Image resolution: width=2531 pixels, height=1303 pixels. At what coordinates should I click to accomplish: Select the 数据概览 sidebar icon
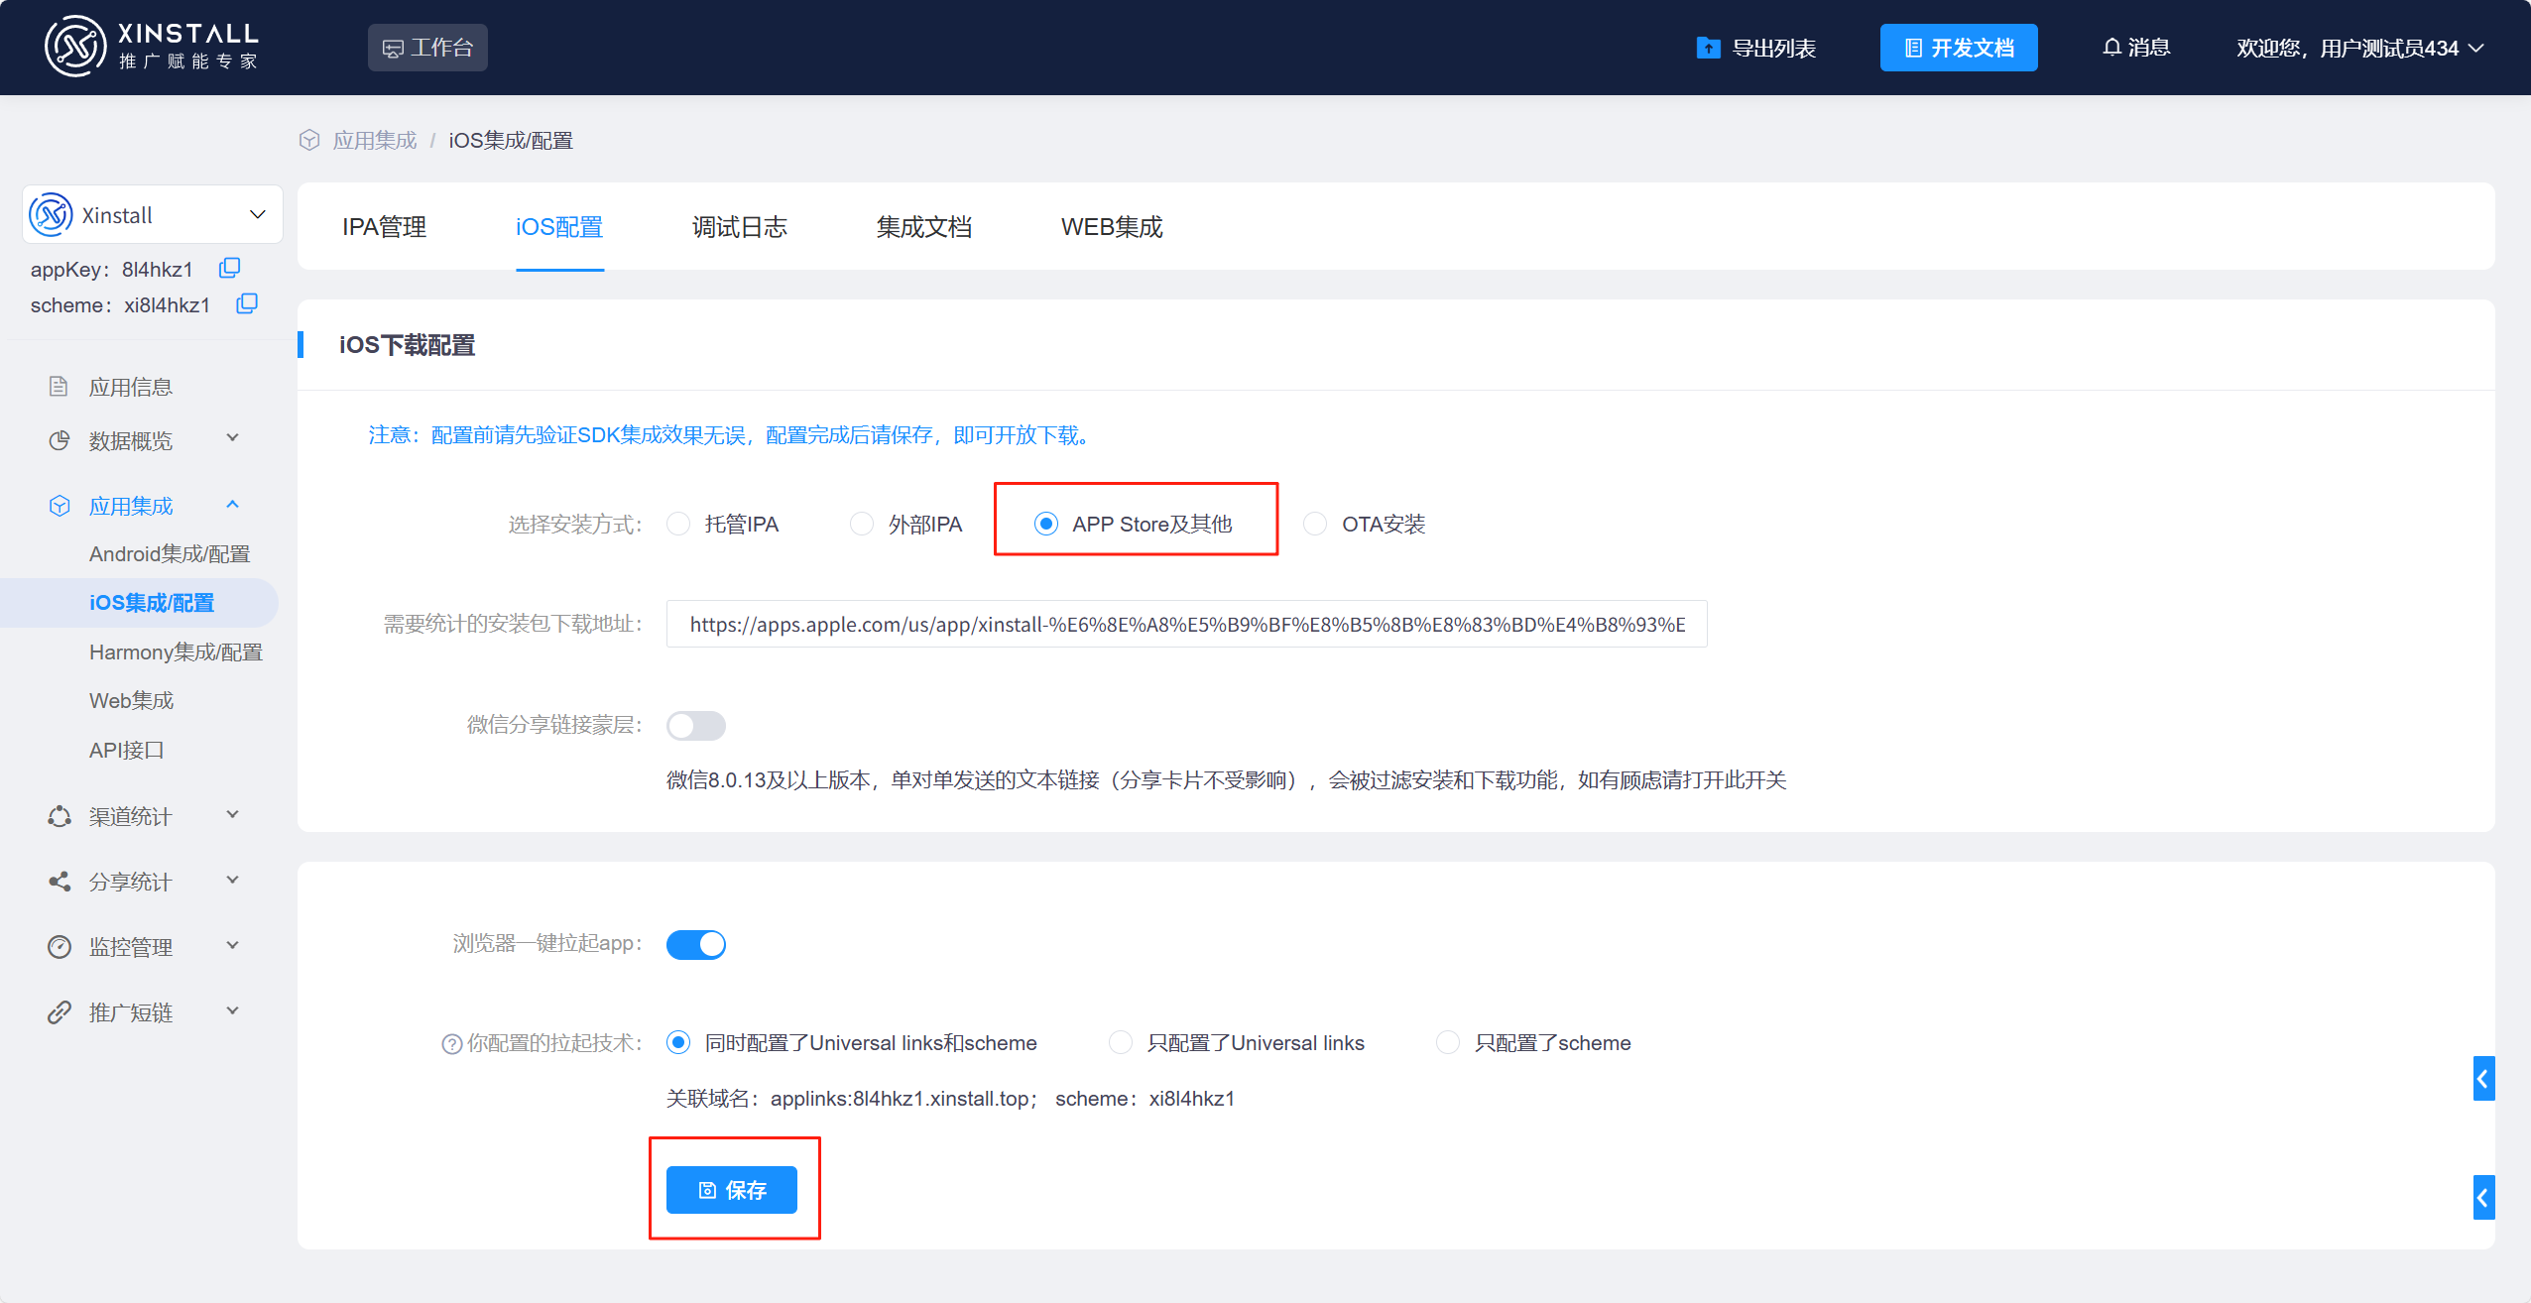coord(60,439)
